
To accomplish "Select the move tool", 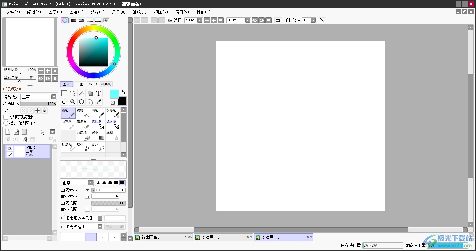I will tap(64, 102).
